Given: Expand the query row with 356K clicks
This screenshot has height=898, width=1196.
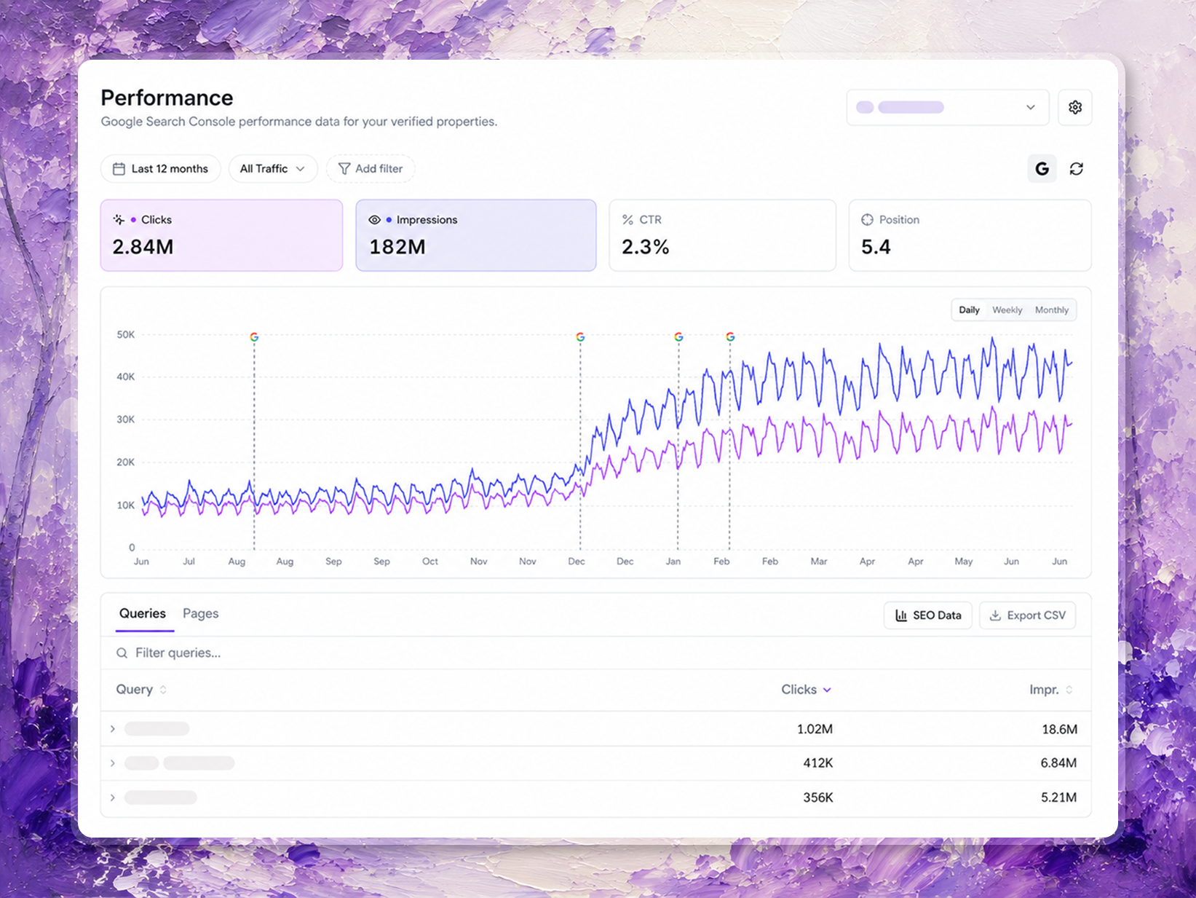Looking at the screenshot, I should pyautogui.click(x=113, y=797).
